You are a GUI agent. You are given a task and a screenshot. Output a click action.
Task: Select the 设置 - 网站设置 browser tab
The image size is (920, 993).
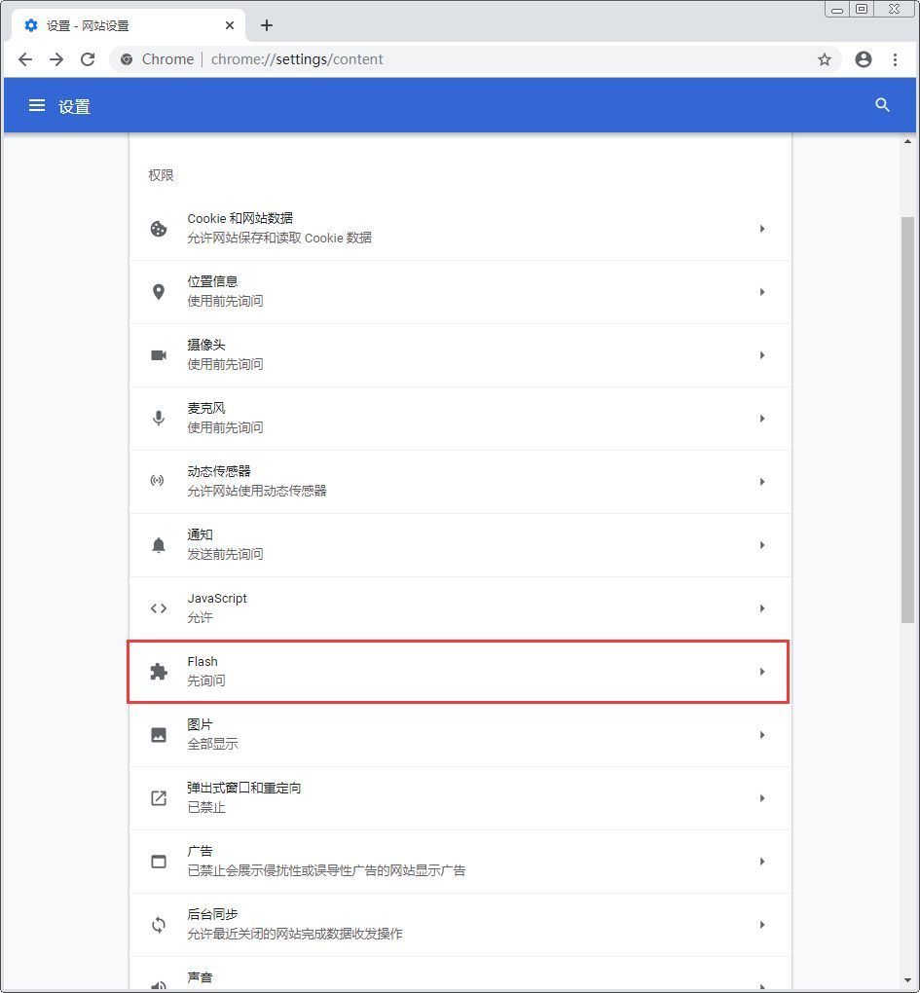[129, 25]
